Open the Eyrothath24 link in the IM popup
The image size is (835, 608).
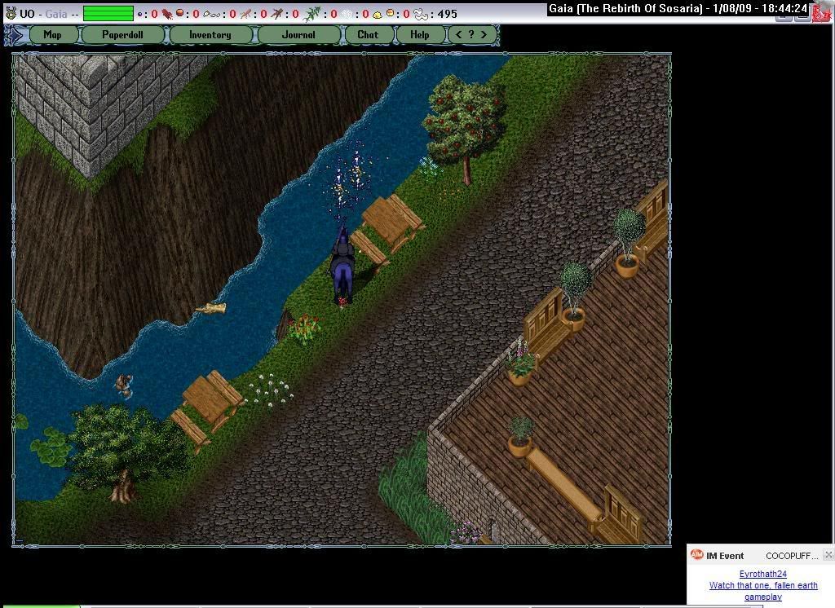pos(762,574)
